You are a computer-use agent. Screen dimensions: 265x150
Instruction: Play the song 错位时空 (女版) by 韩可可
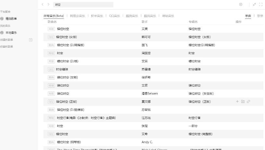pos(67,37)
